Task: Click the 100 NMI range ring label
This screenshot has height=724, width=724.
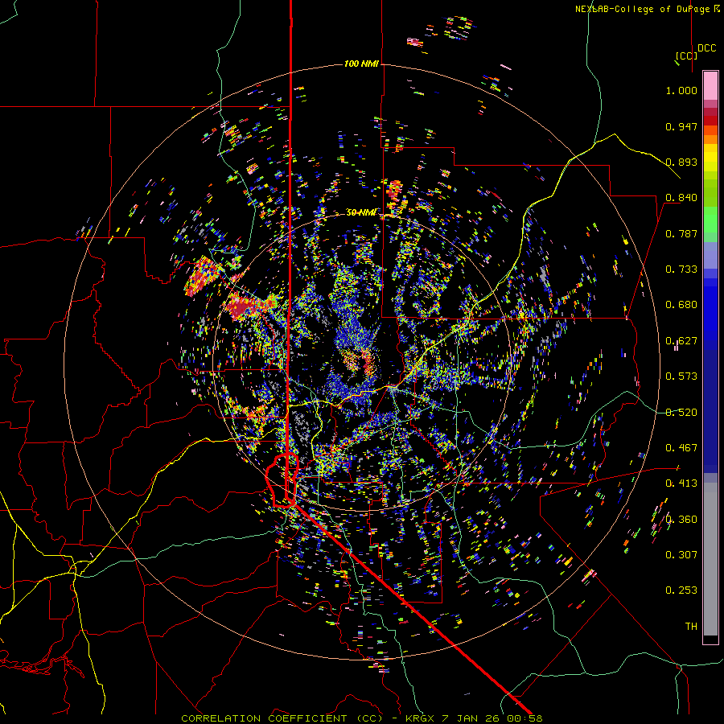Action: (361, 64)
